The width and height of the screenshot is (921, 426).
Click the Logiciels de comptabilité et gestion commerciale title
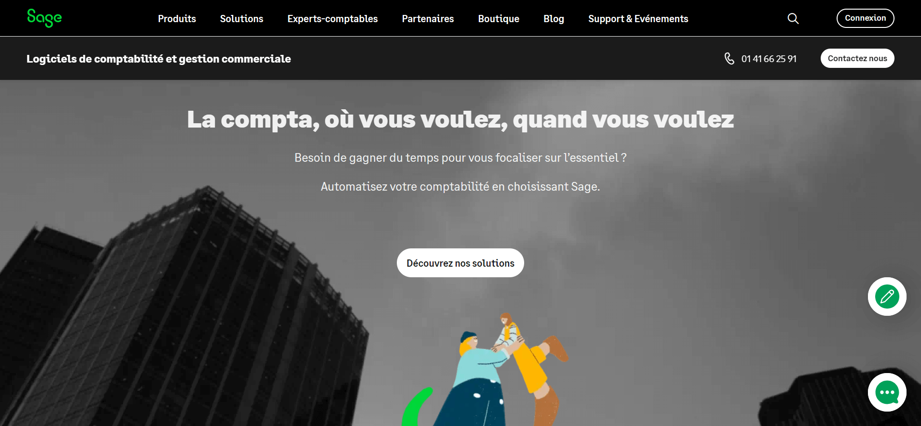click(x=159, y=59)
